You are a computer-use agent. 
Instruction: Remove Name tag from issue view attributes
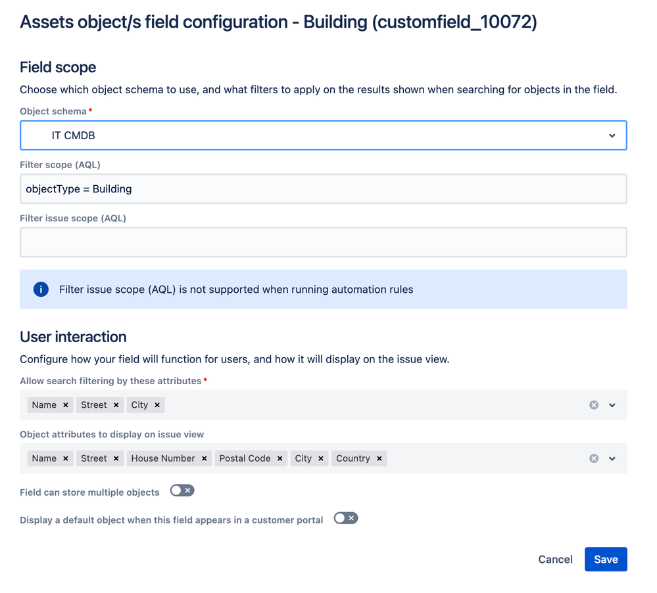[x=66, y=458]
